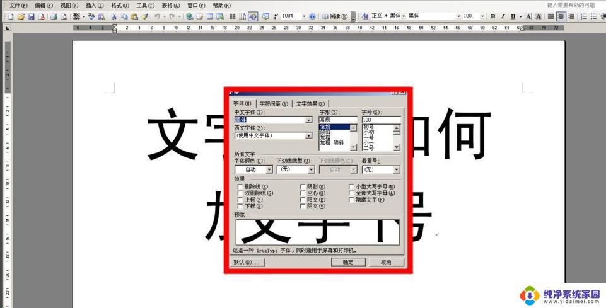Click the Character Shading A icon
Viewport: 606px width, 308px height.
538,16
